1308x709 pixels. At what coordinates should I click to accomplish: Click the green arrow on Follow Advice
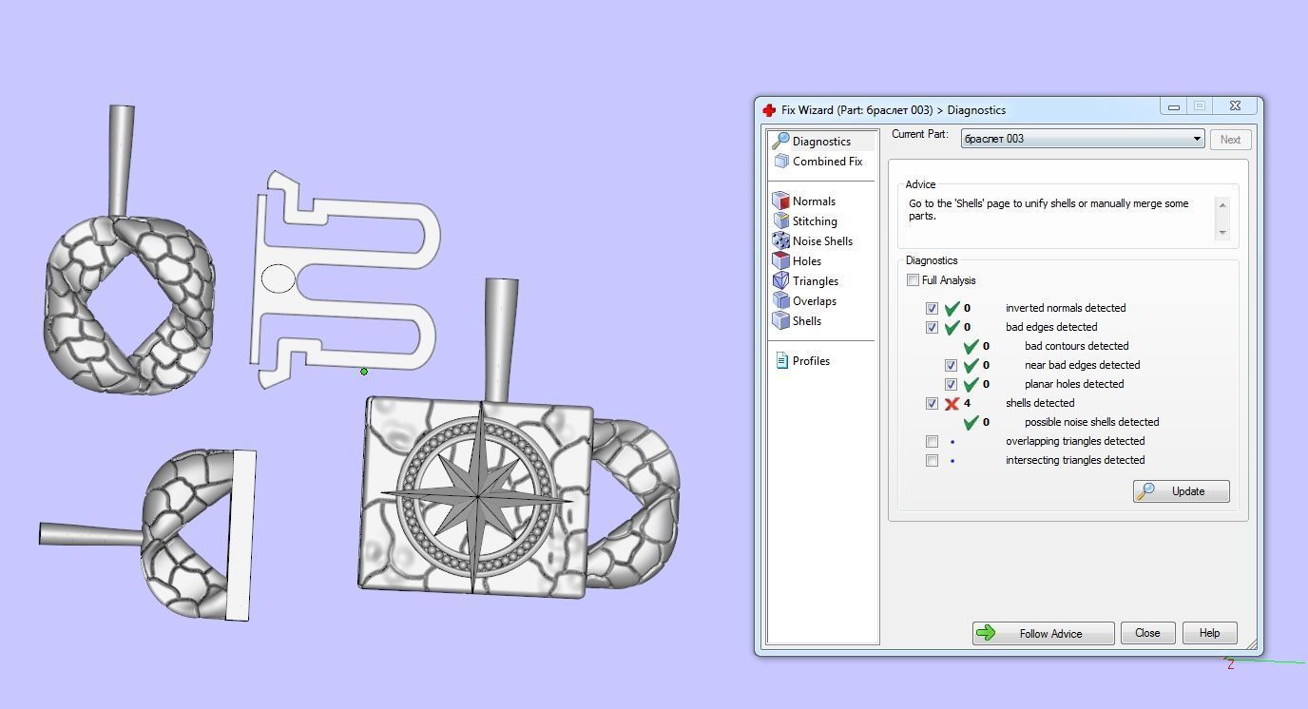pos(986,633)
